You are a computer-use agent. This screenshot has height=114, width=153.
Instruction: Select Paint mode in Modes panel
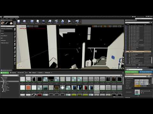(x=7, y=23)
